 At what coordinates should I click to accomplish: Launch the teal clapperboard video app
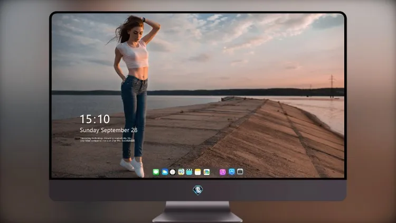[189, 172]
